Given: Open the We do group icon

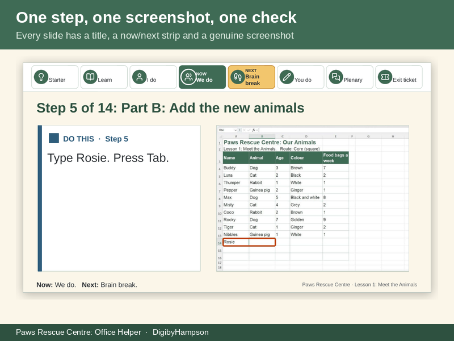Looking at the screenshot, I should [188, 77].
